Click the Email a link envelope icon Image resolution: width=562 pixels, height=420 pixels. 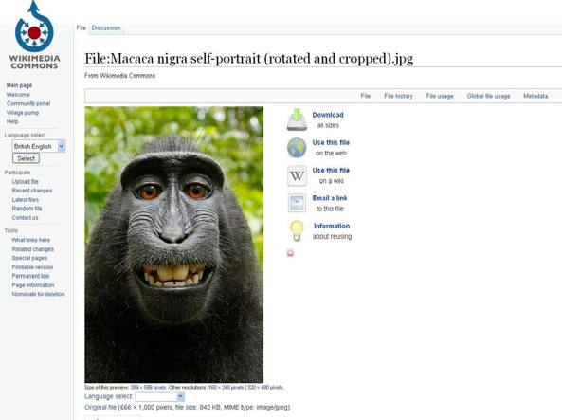pyautogui.click(x=297, y=203)
